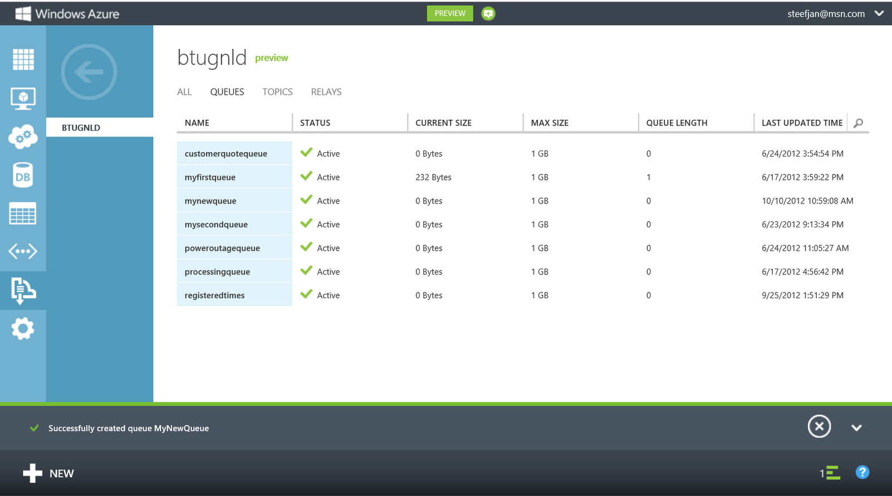Image resolution: width=892 pixels, height=496 pixels.
Task: Click the green PREVIEW button
Action: click(x=450, y=13)
